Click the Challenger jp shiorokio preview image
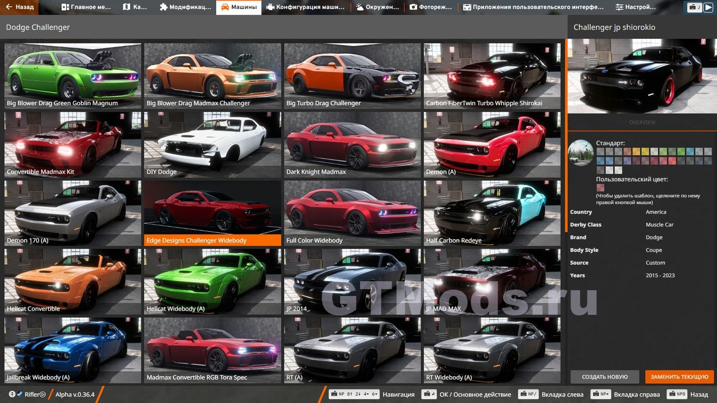The image size is (717, 403). [642, 76]
